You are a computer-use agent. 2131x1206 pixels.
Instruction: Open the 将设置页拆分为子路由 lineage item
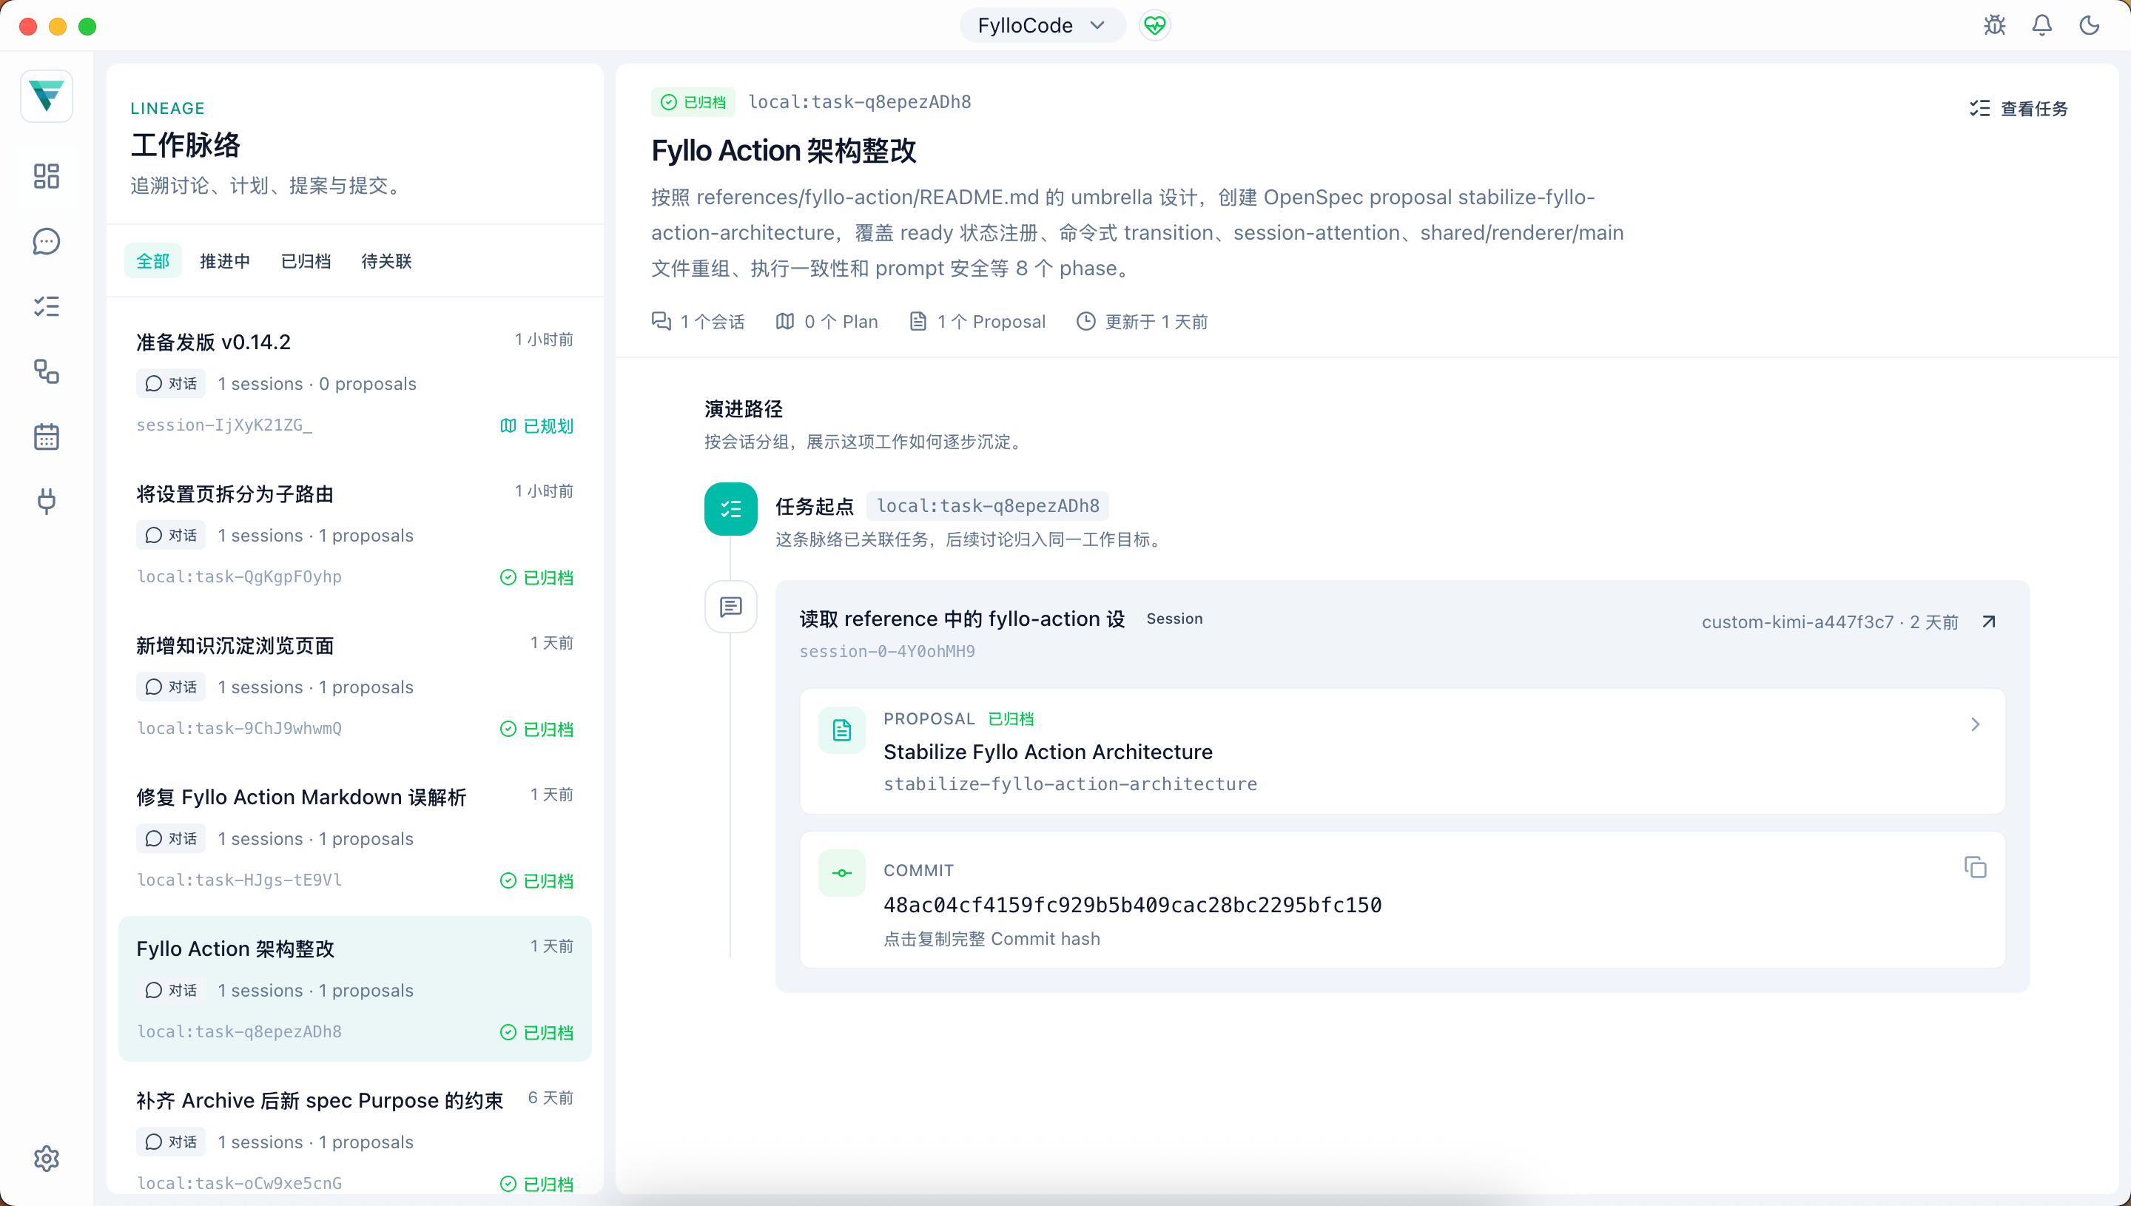pos(355,534)
